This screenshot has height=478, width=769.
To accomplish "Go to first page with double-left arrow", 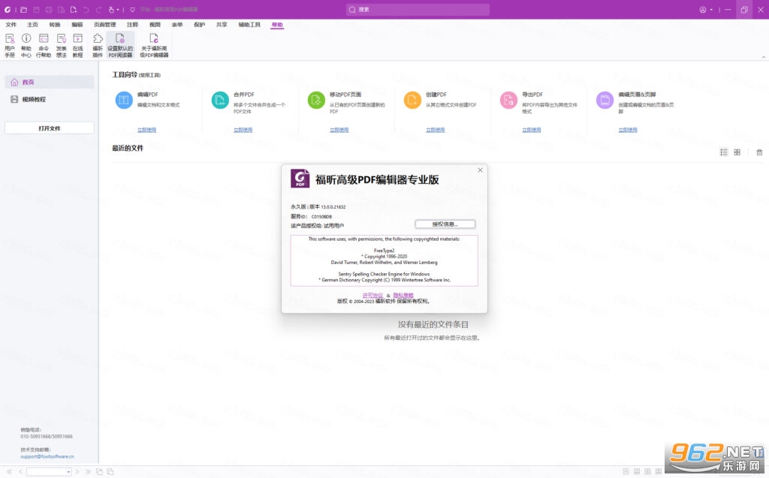I will click(x=9, y=472).
